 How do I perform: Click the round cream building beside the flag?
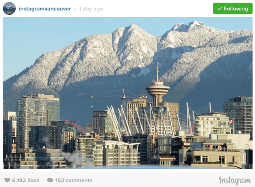point(212,124)
